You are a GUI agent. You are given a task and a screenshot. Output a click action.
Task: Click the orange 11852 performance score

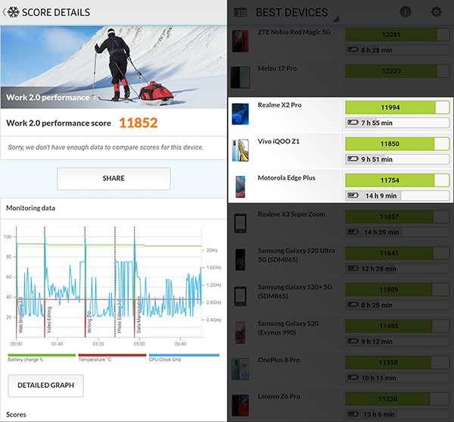(138, 123)
